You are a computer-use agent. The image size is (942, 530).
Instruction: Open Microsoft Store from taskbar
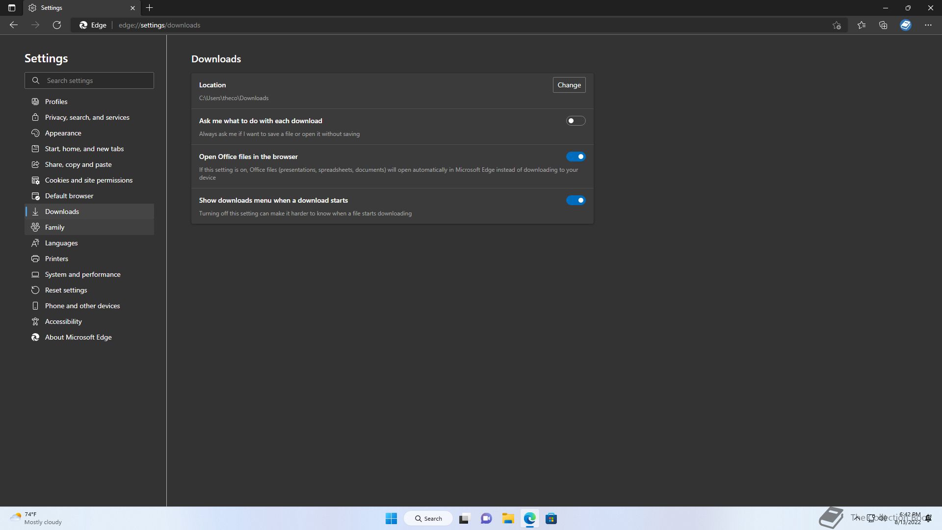click(x=551, y=518)
